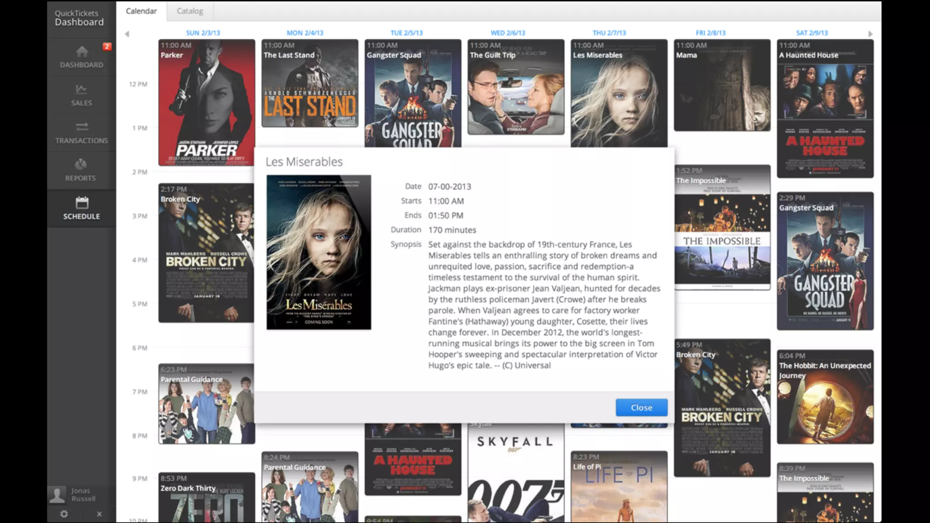930x523 pixels.
Task: Go to previous week arrow
Action: 127,34
